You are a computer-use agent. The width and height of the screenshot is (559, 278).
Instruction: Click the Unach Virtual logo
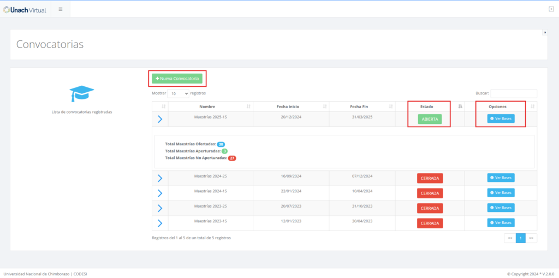click(x=25, y=9)
